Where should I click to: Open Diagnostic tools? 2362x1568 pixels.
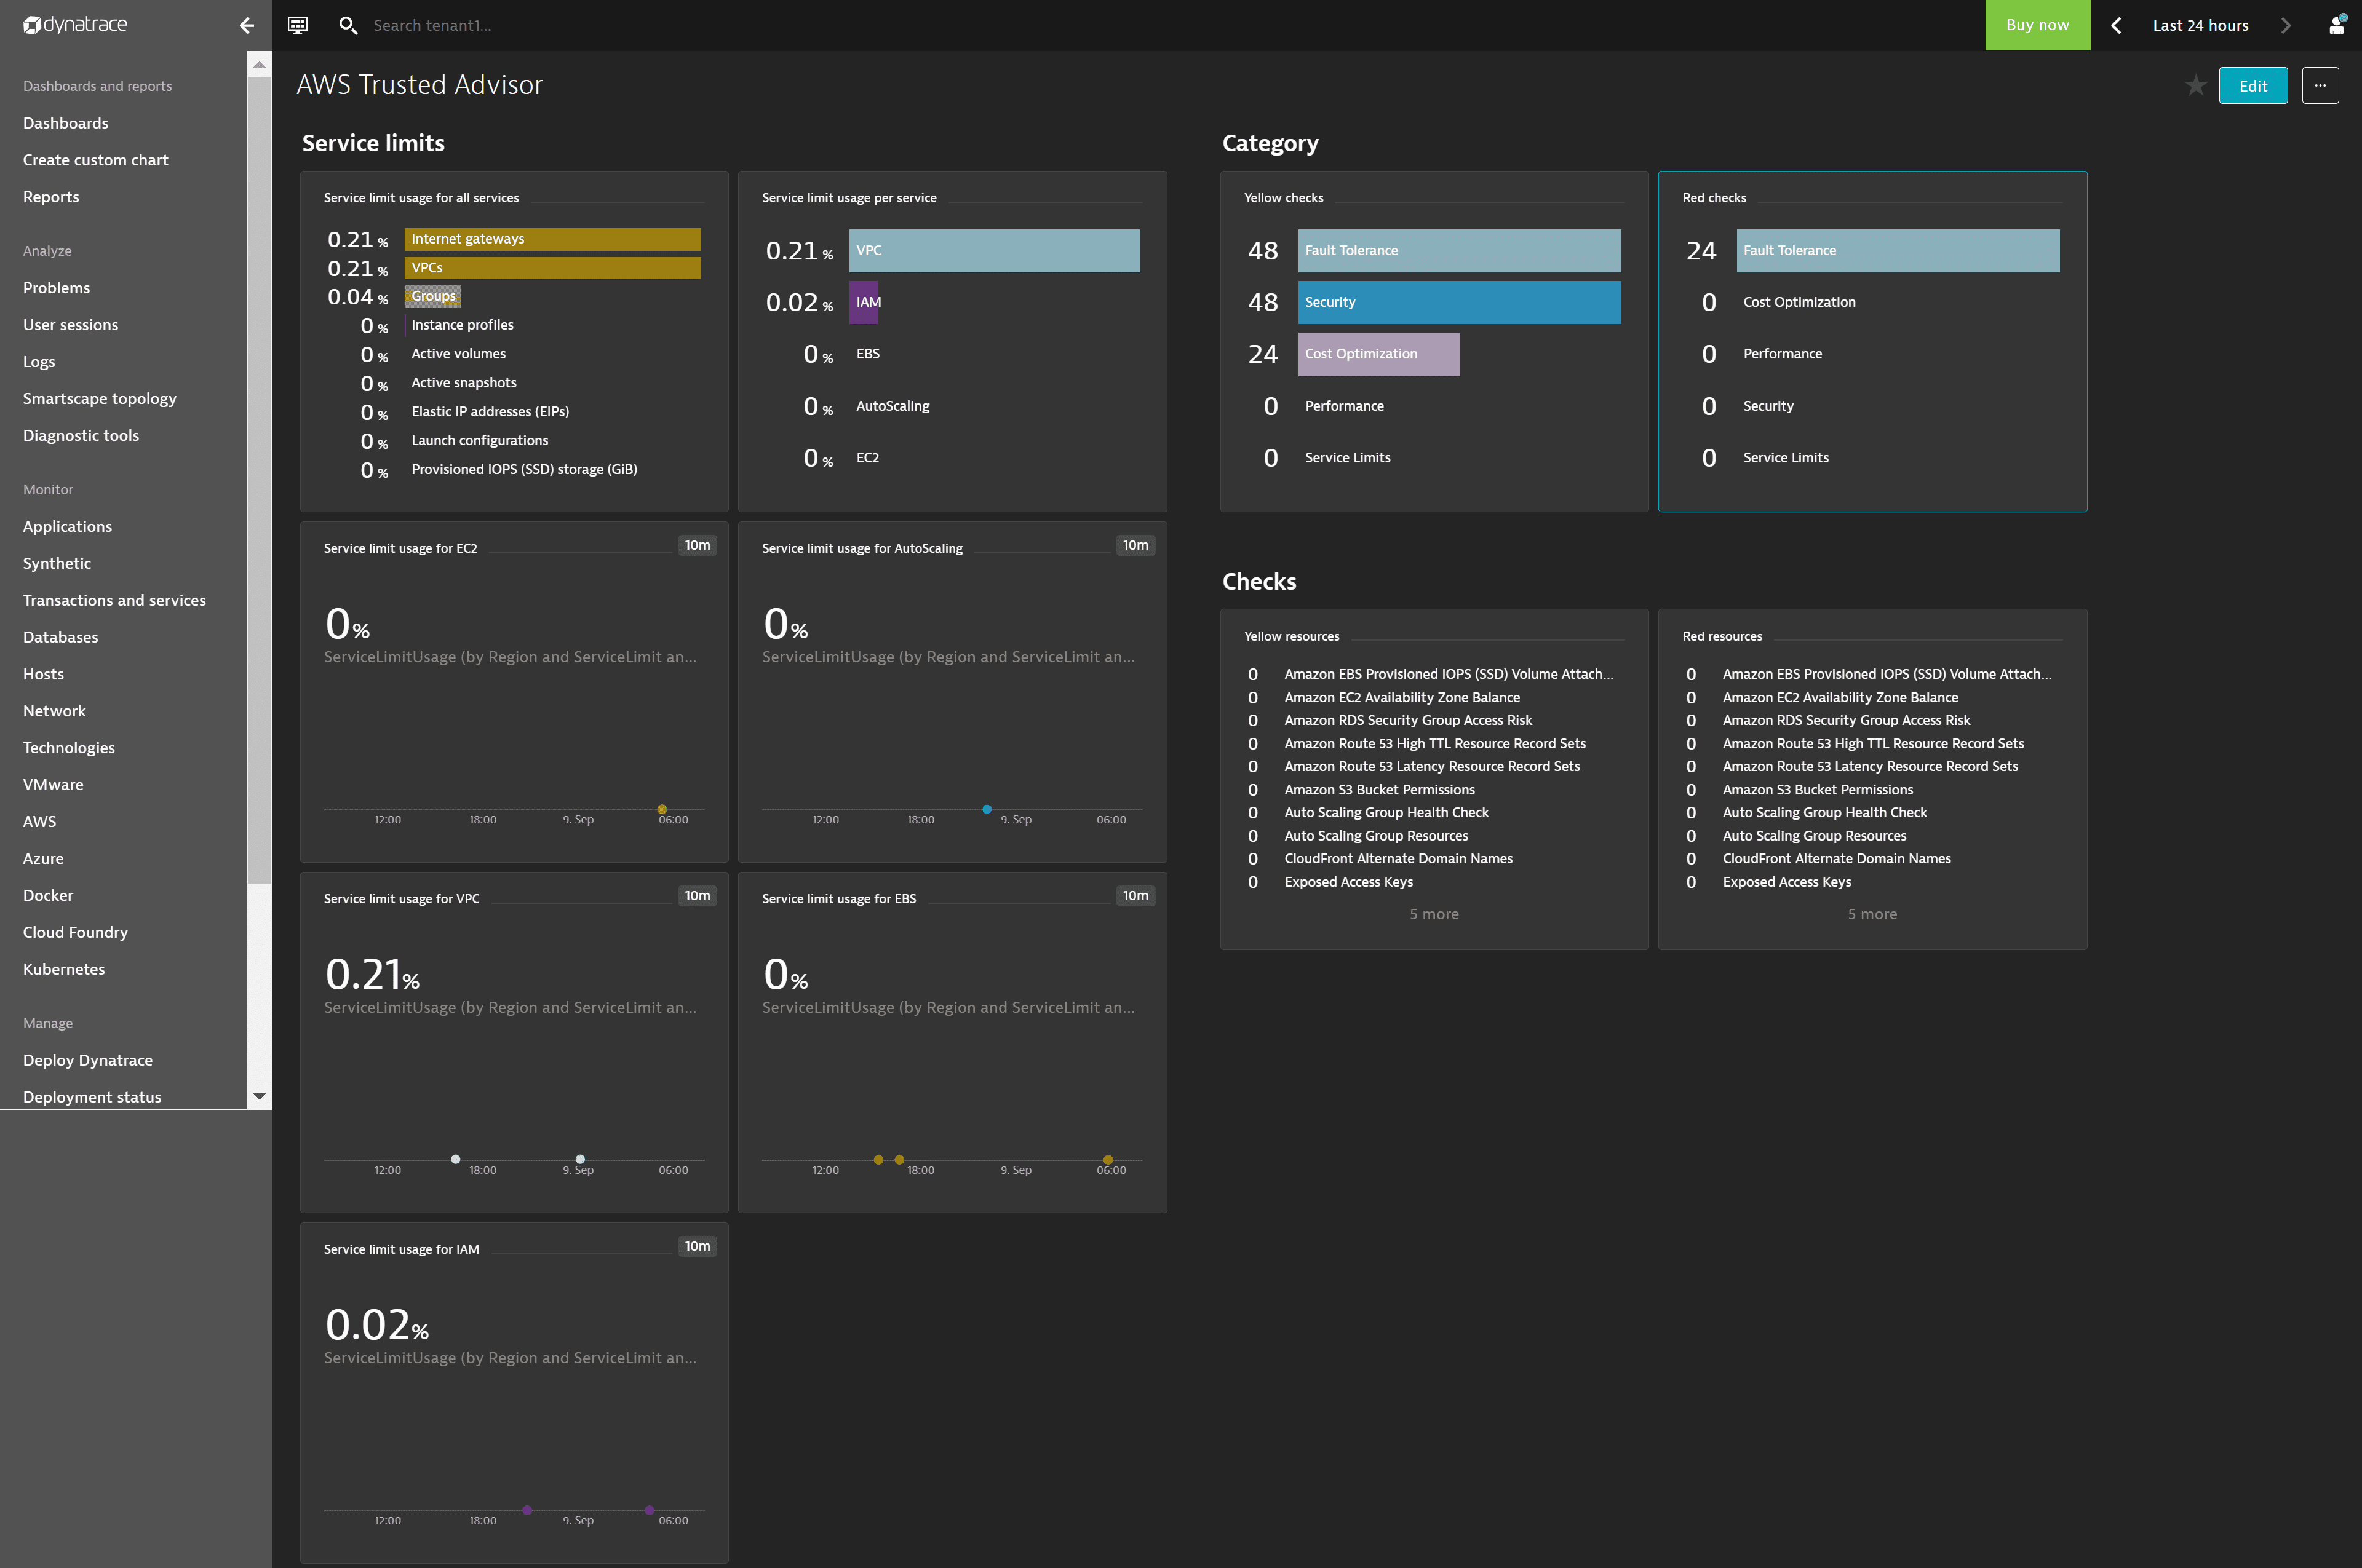pyautogui.click(x=81, y=436)
